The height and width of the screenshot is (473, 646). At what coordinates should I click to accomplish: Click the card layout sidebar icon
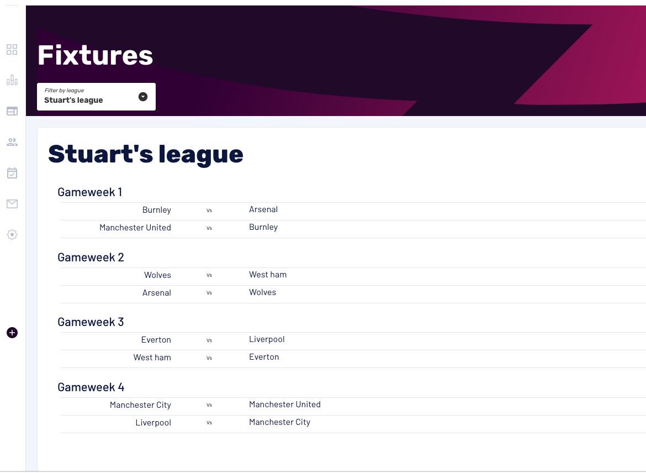tap(12, 111)
